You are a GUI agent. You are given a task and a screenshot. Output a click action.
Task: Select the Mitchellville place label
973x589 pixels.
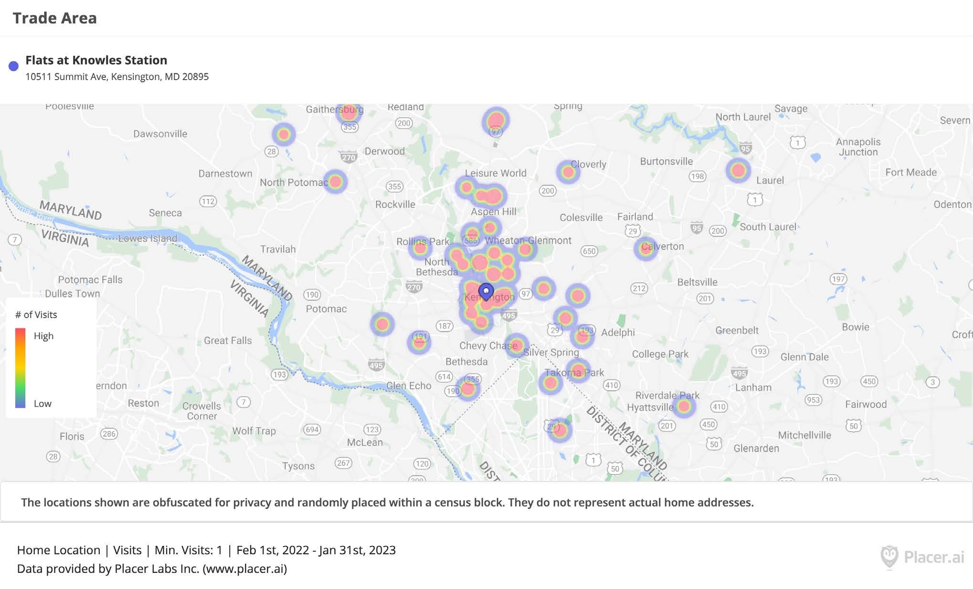[804, 435]
